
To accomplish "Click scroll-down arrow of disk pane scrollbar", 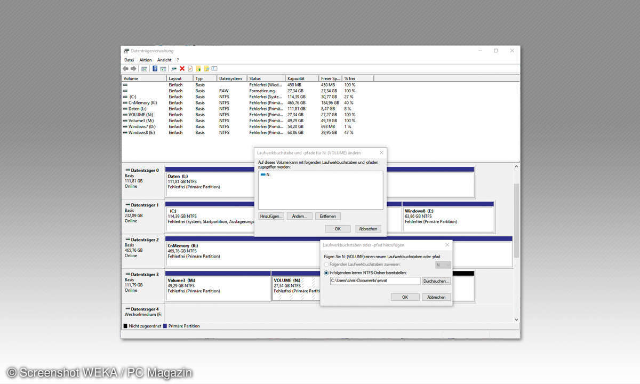I will [x=516, y=319].
